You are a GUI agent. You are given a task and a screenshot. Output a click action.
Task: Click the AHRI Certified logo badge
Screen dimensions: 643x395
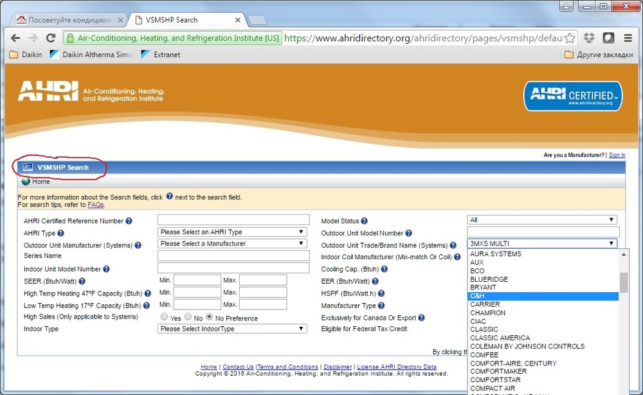point(572,96)
